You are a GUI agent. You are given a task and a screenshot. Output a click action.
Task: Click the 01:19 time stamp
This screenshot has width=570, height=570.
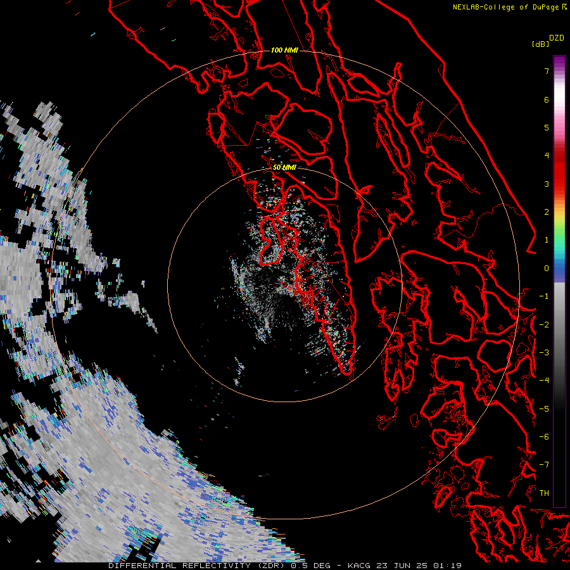click(x=447, y=566)
